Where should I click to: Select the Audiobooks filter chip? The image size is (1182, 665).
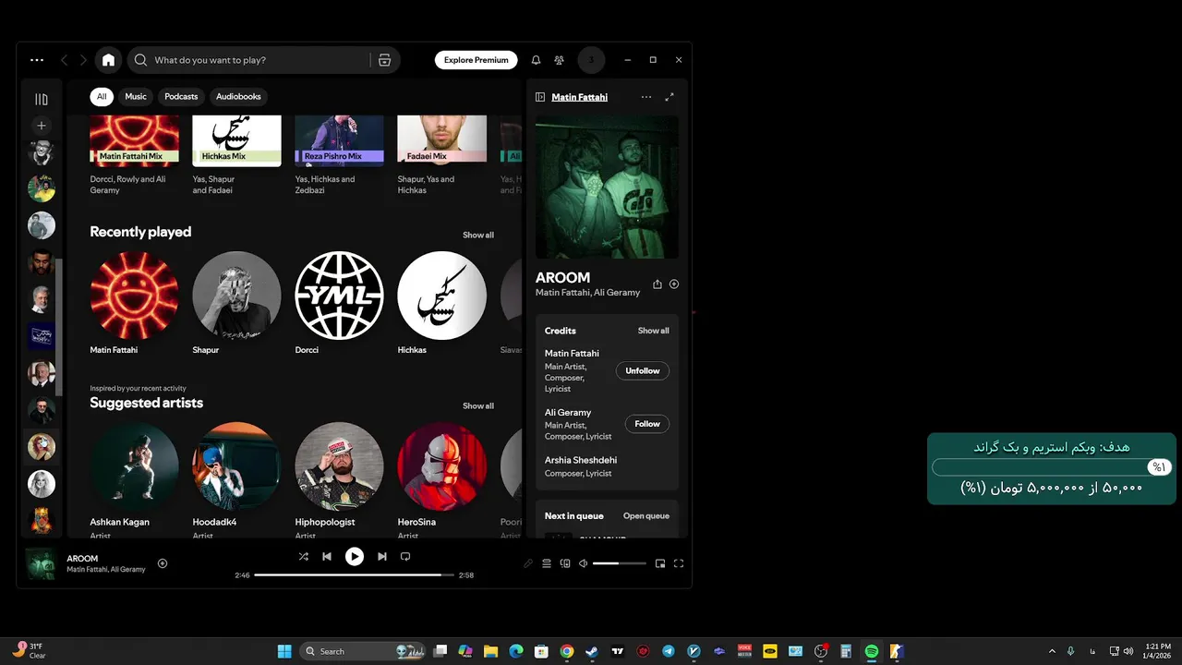(238, 97)
